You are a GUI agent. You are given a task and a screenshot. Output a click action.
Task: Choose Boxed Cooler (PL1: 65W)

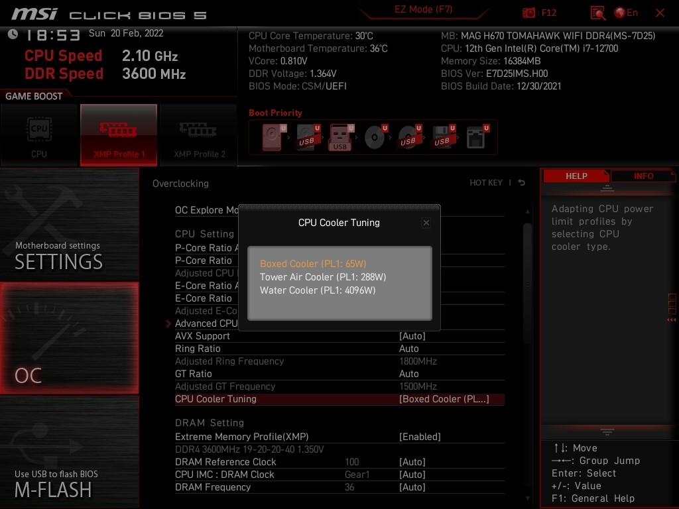(x=313, y=264)
